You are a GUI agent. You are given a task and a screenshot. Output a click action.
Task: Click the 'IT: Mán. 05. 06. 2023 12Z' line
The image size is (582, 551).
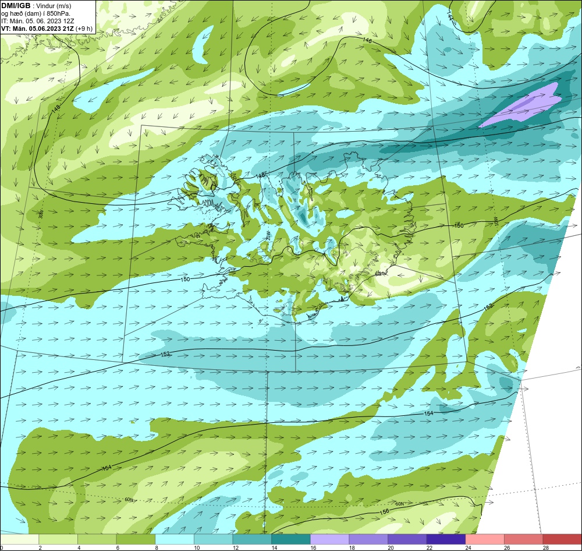(37, 21)
